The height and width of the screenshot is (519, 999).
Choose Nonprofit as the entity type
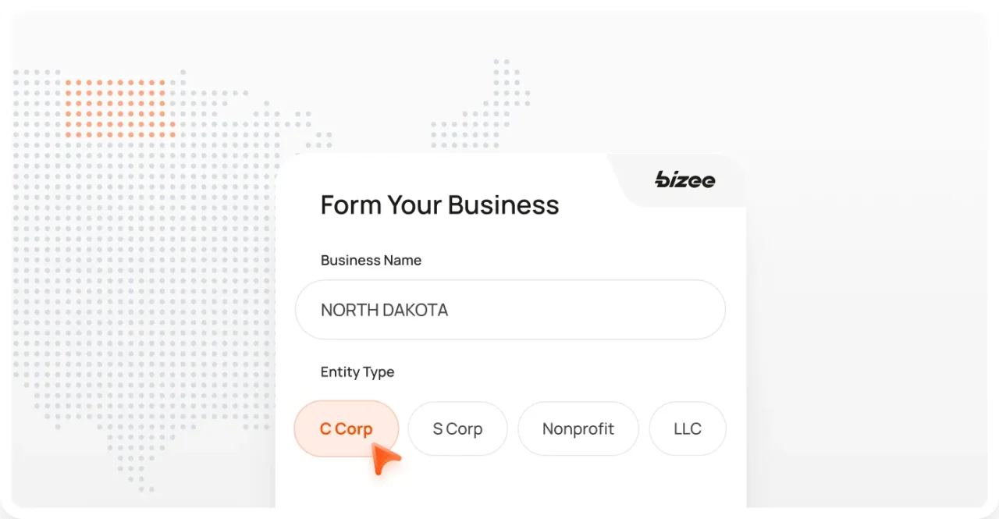click(x=578, y=428)
